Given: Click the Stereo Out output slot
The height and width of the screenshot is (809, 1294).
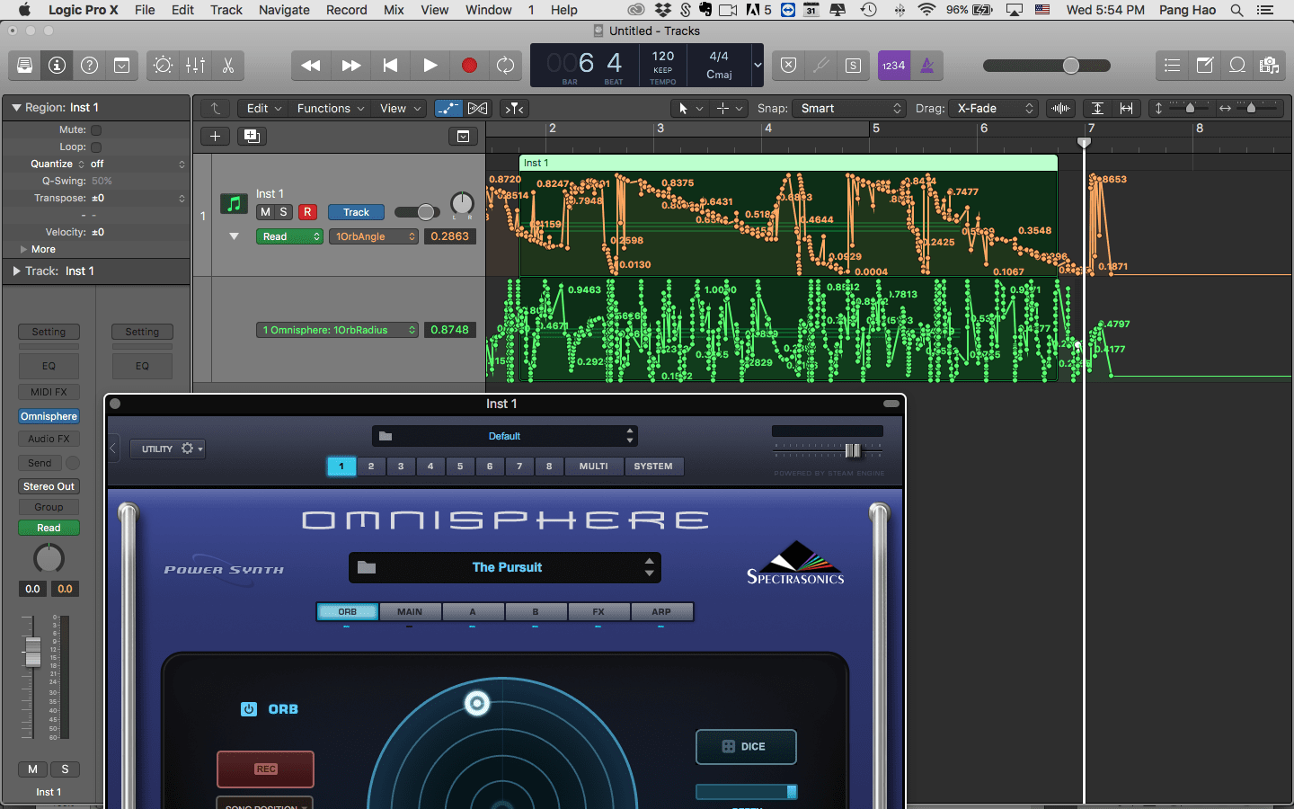Looking at the screenshot, I should click(49, 487).
